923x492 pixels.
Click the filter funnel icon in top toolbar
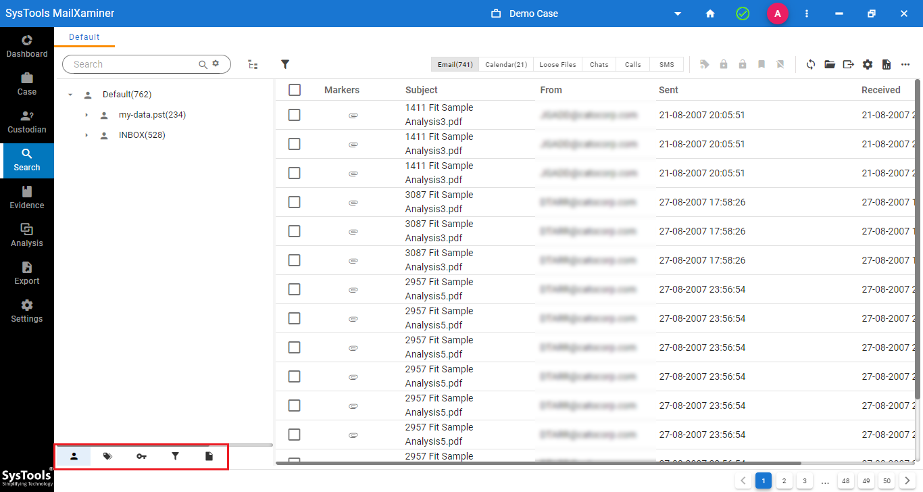(285, 64)
